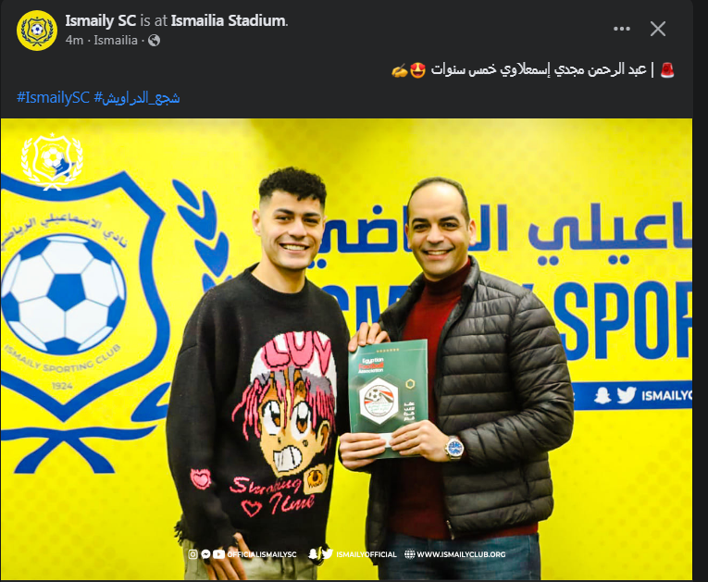Click the globe public privacy icon
This screenshot has height=582, width=708.
(x=154, y=40)
